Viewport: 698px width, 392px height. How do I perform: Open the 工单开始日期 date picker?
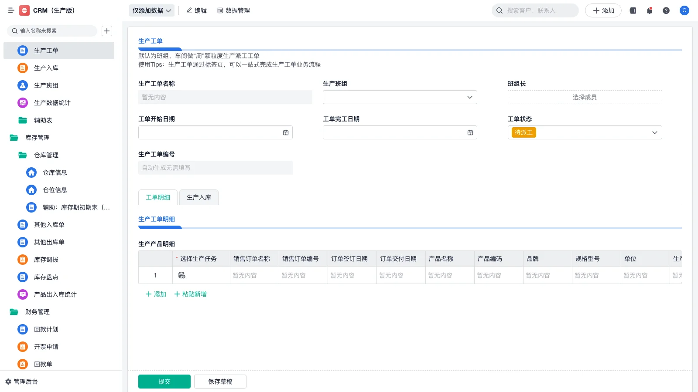(x=286, y=132)
